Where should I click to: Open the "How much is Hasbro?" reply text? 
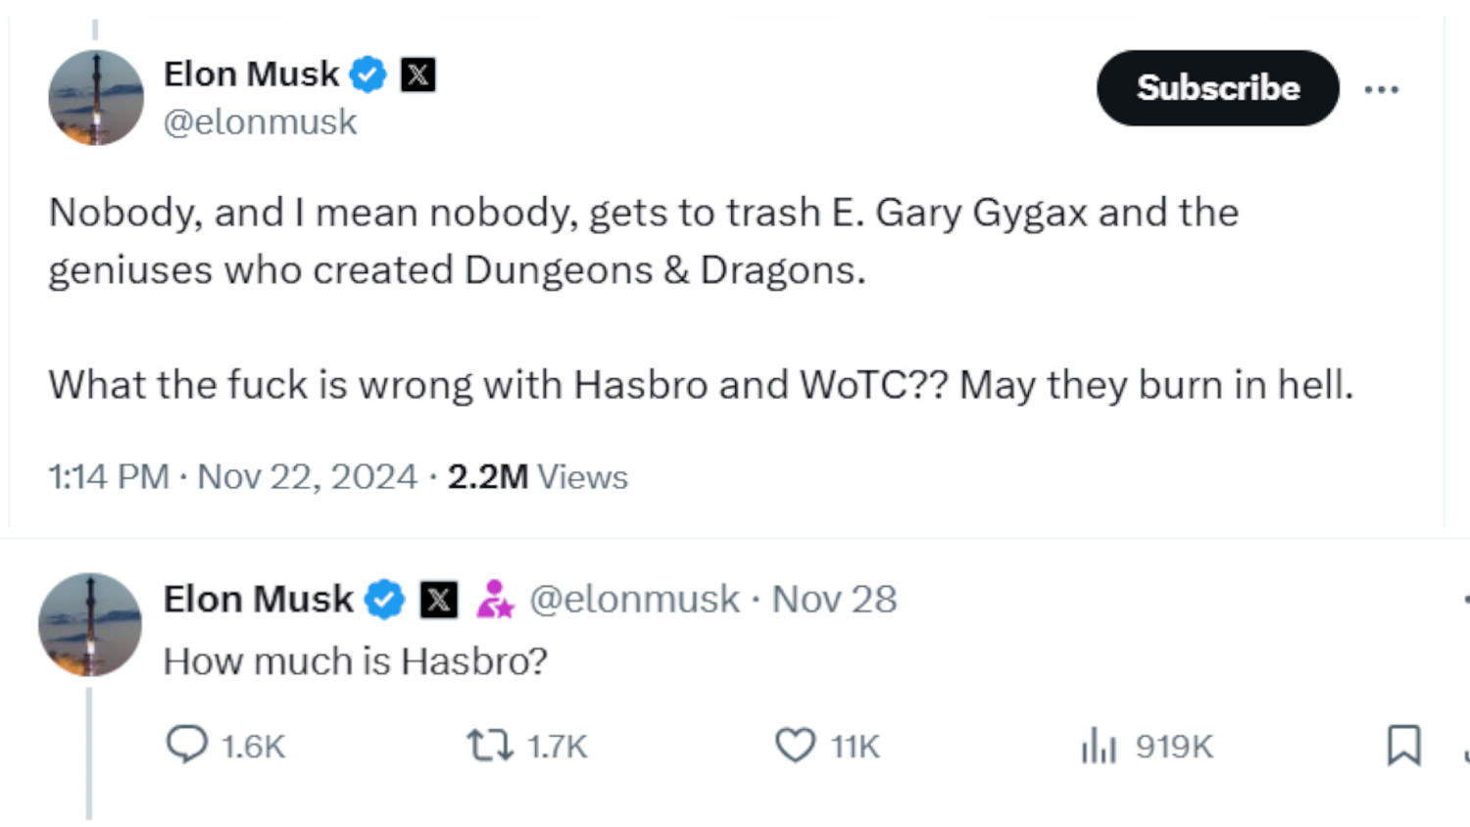(355, 661)
